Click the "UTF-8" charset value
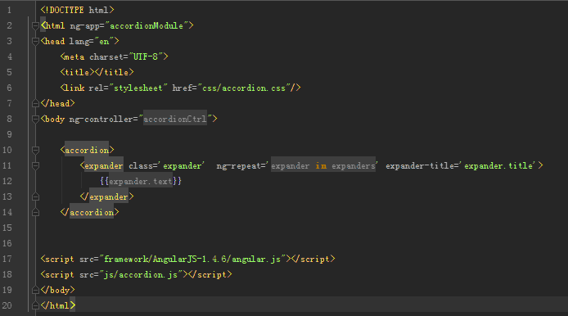The height and width of the screenshot is (316, 568). tap(146, 56)
